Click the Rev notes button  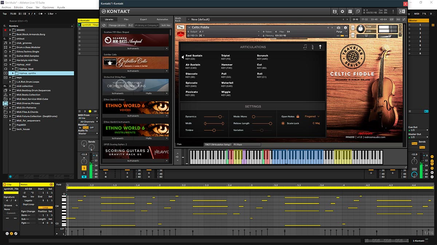tap(24, 196)
